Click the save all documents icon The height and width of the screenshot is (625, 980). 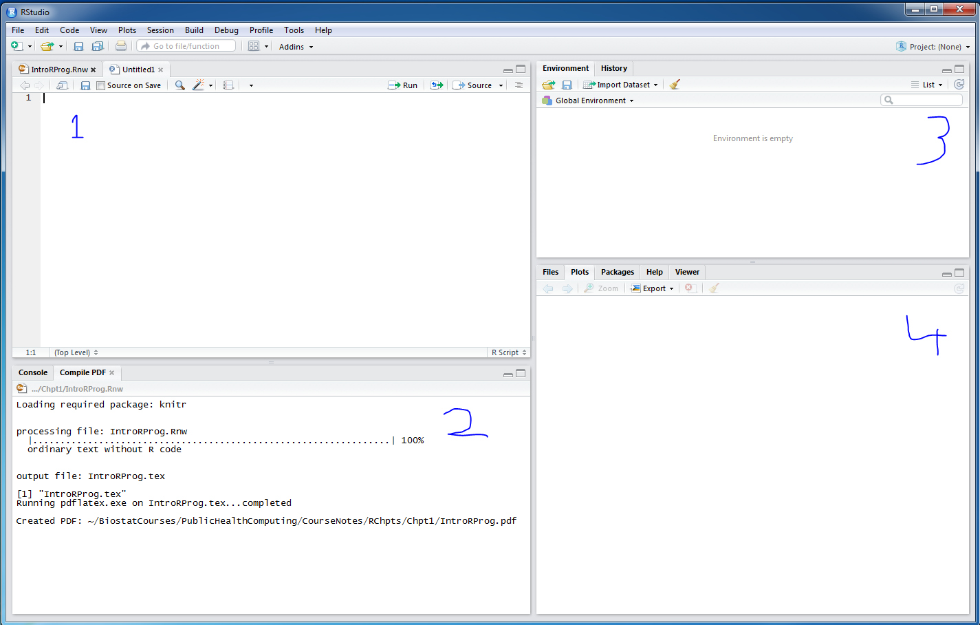98,47
